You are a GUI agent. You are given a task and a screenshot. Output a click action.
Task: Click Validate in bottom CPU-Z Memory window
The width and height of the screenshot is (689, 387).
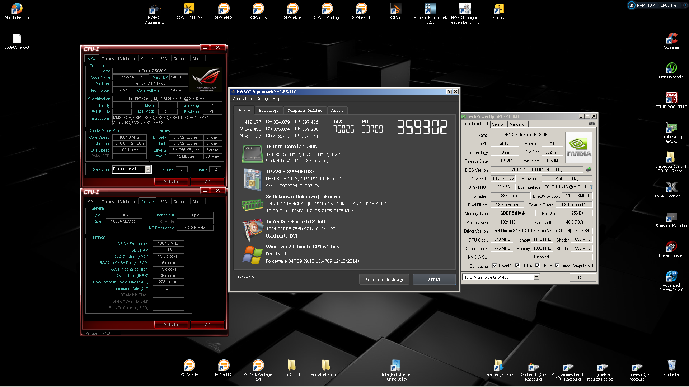[171, 325]
